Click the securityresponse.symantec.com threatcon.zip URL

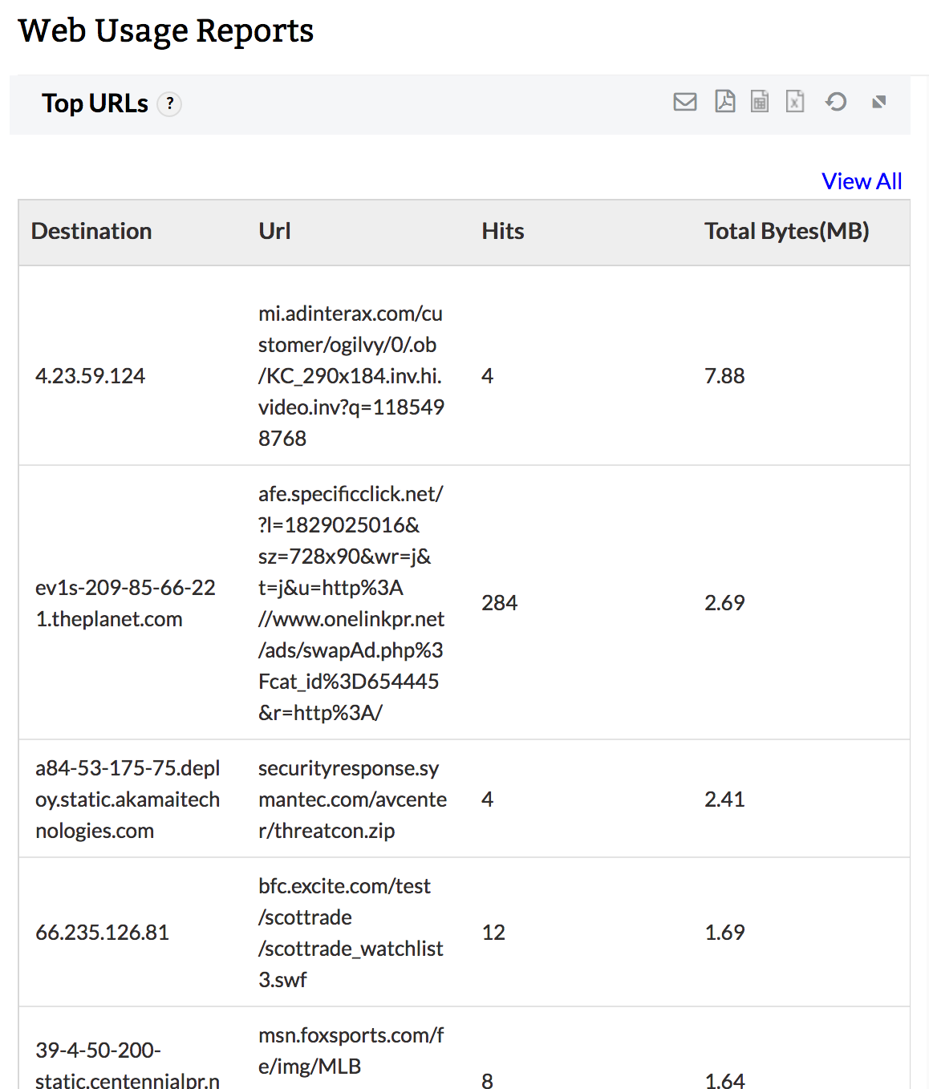(352, 800)
